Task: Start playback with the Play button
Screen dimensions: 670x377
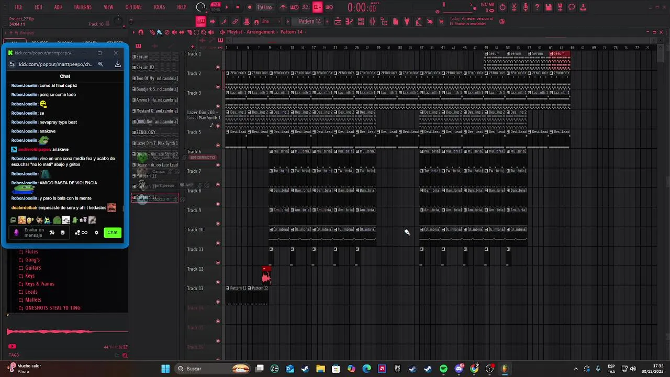Action: pos(227,7)
